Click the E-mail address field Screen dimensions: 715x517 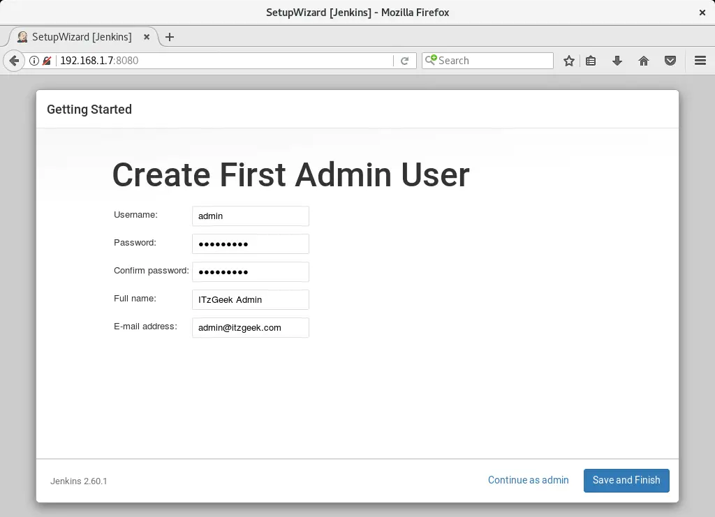(251, 327)
